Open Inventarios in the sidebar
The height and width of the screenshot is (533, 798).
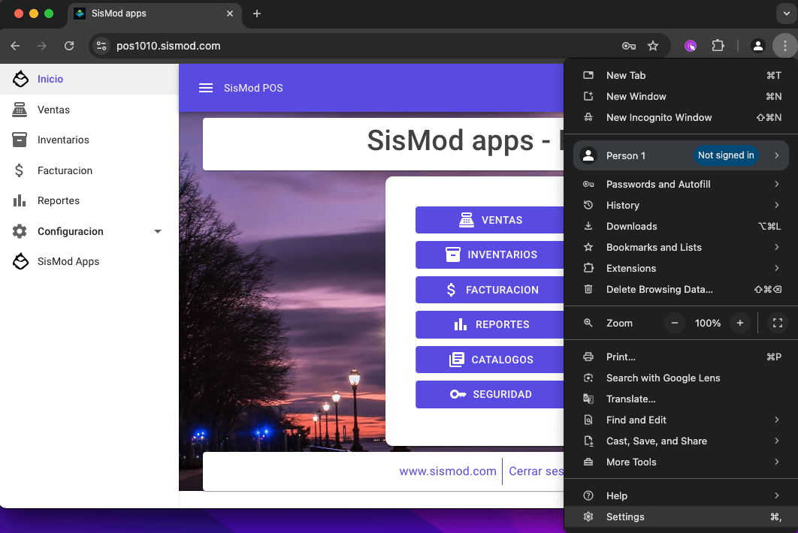(x=89, y=140)
